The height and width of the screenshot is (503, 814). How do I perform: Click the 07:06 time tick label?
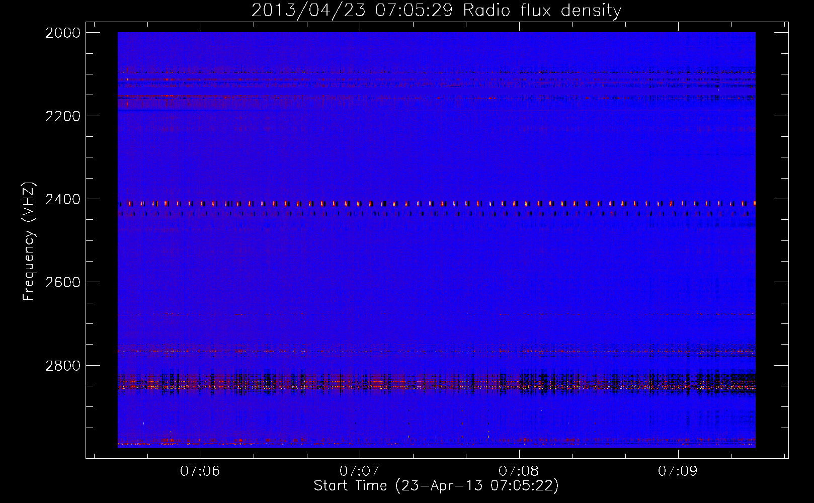click(x=200, y=471)
